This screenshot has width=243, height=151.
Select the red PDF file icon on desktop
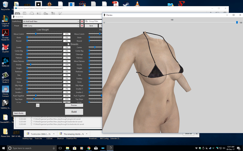115,4
